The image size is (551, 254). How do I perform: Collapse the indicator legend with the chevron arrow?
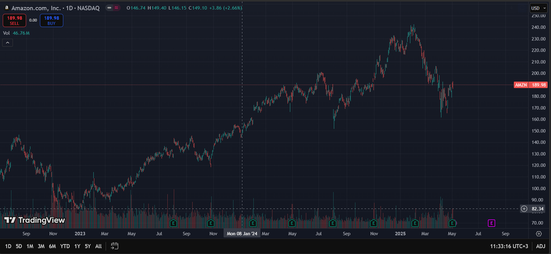8,43
